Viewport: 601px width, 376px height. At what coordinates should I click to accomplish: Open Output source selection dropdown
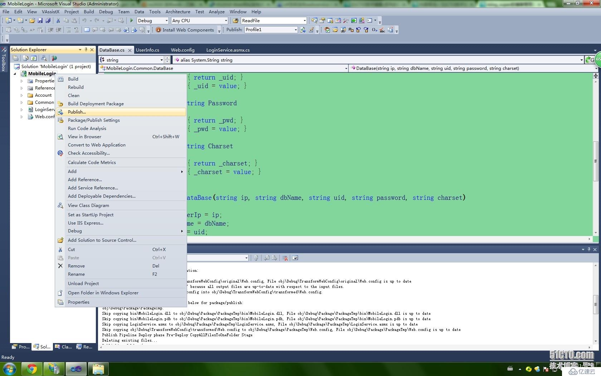[246, 258]
